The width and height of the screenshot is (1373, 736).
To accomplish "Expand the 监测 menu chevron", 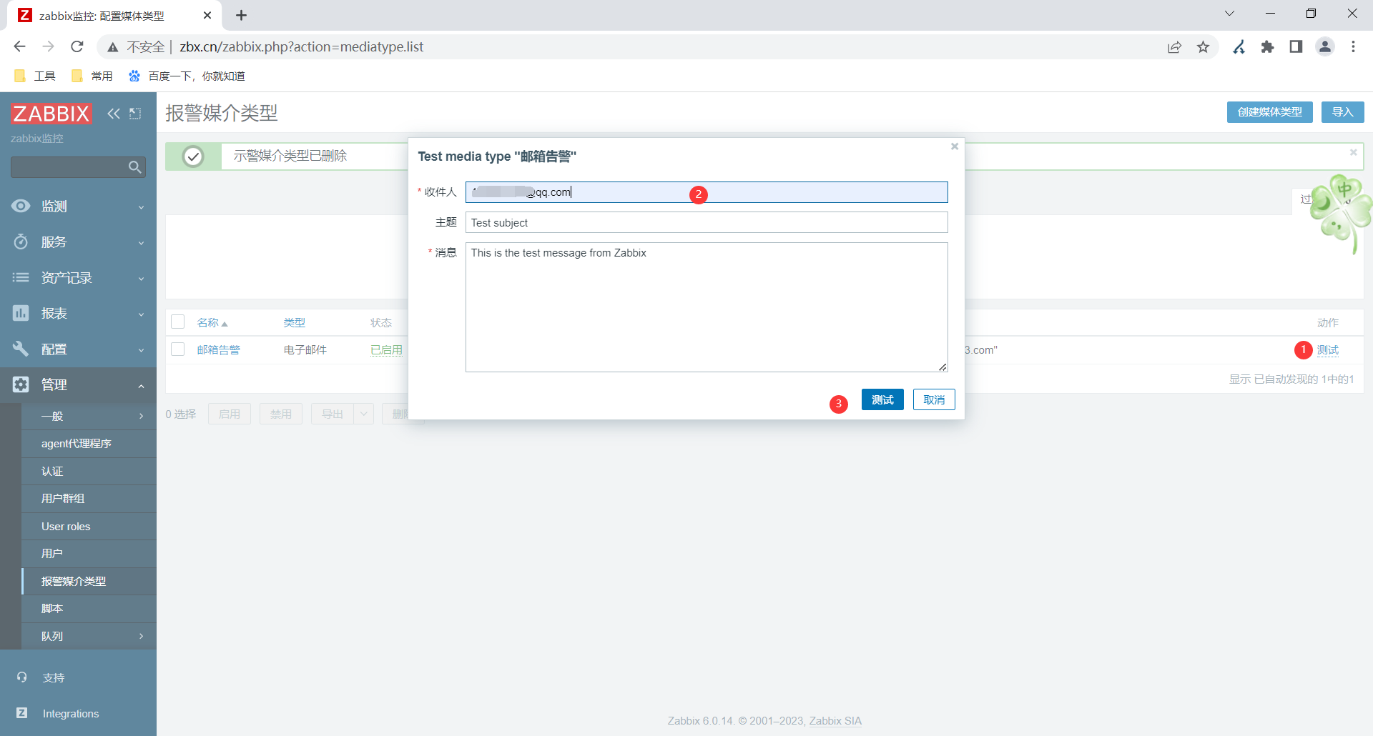I will [x=141, y=207].
